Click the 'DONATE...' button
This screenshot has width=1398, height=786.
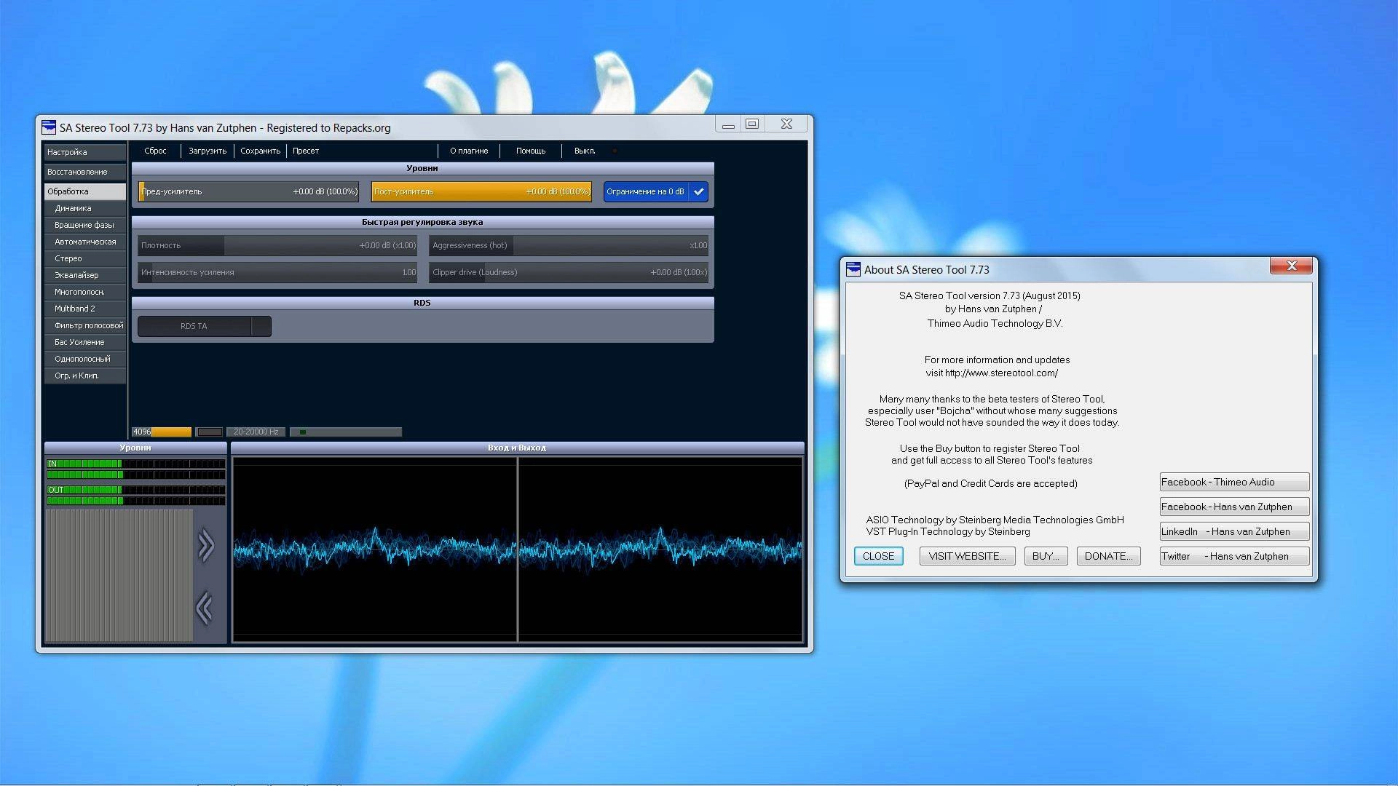pos(1108,556)
